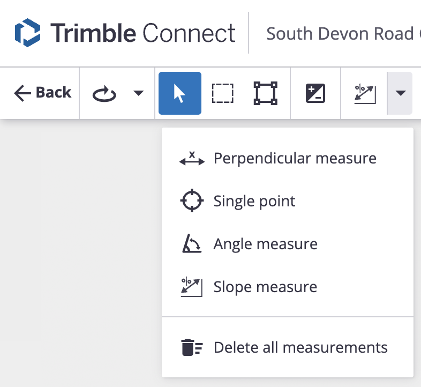Collapse the measure tools dropdown arrow

click(400, 93)
